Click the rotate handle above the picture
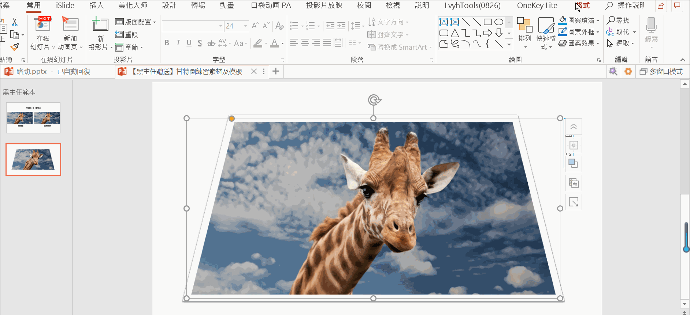690x315 pixels. (x=374, y=100)
